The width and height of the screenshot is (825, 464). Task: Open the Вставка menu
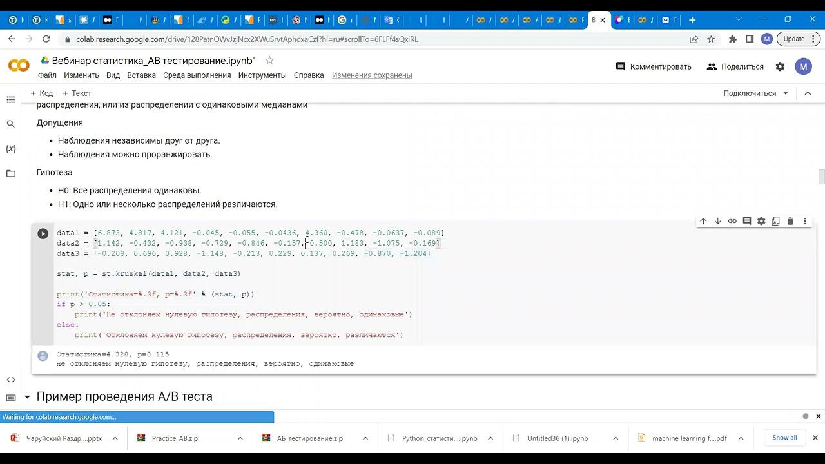[x=141, y=75]
